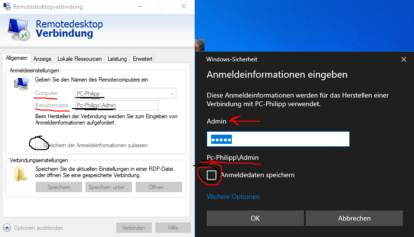Click the Verbindungseinstellungen group label

click(x=39, y=160)
